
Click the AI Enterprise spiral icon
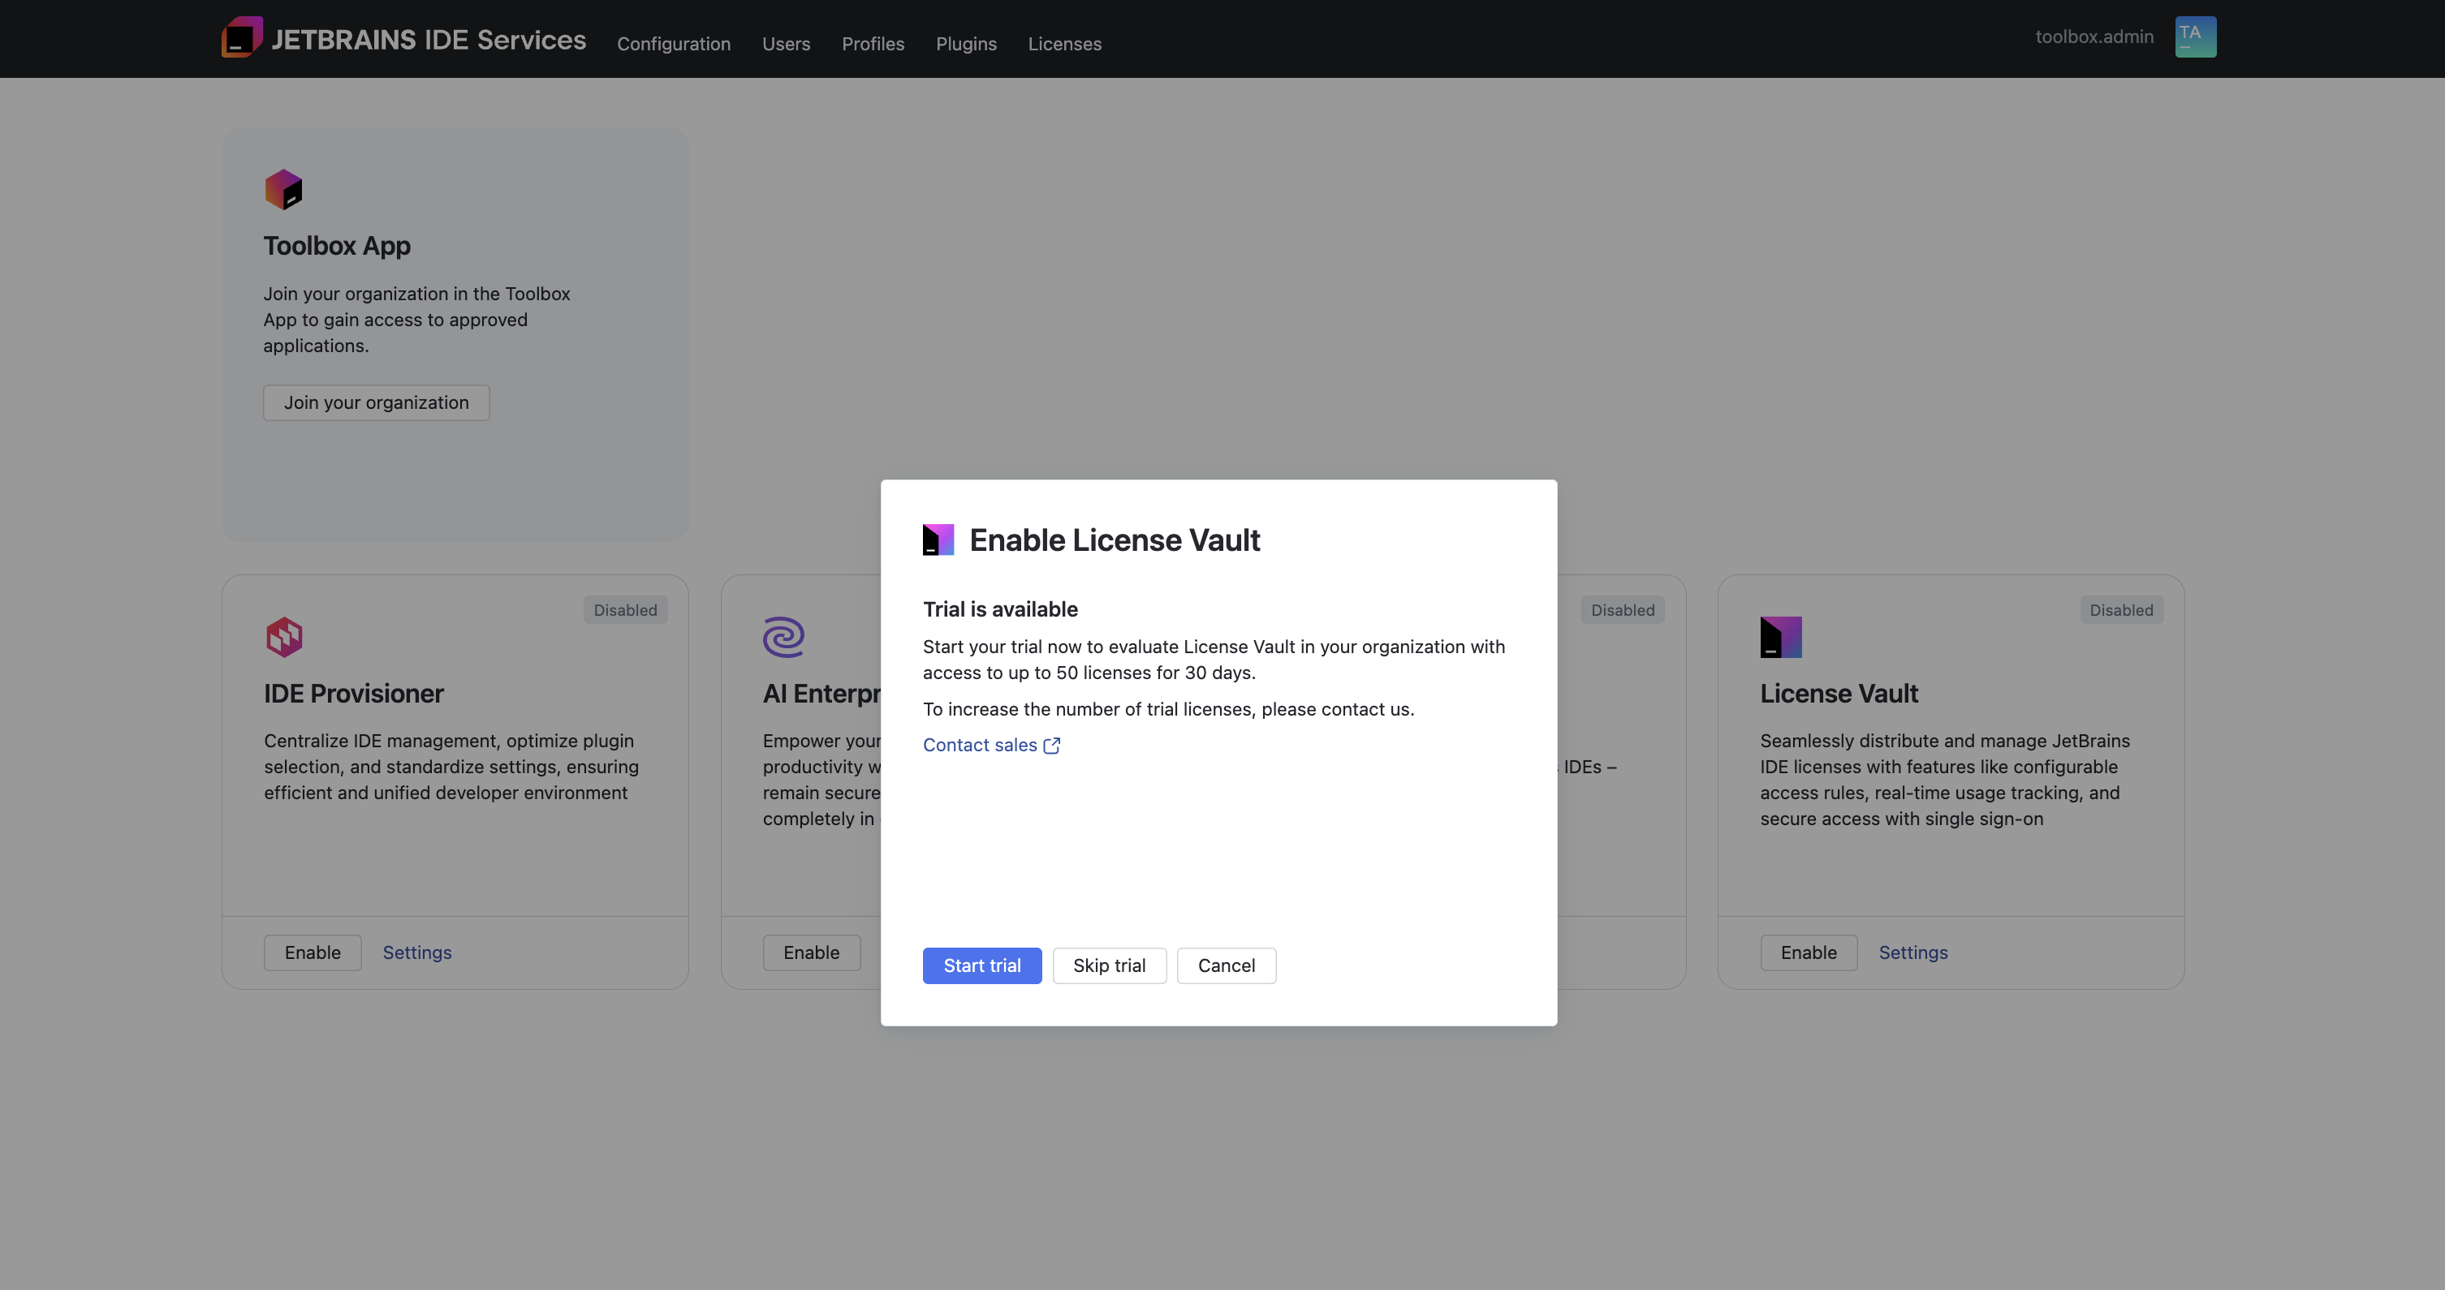click(784, 638)
